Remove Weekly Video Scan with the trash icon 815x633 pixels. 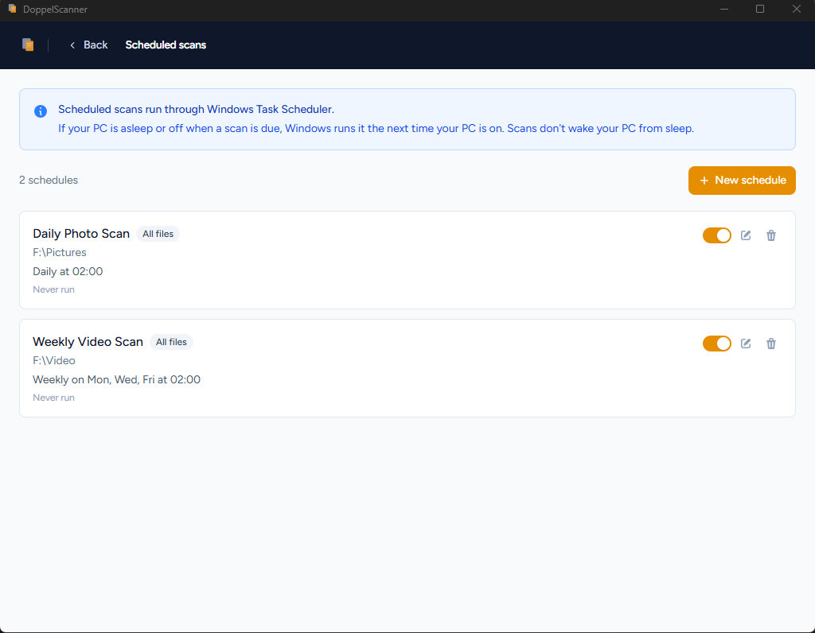point(770,344)
